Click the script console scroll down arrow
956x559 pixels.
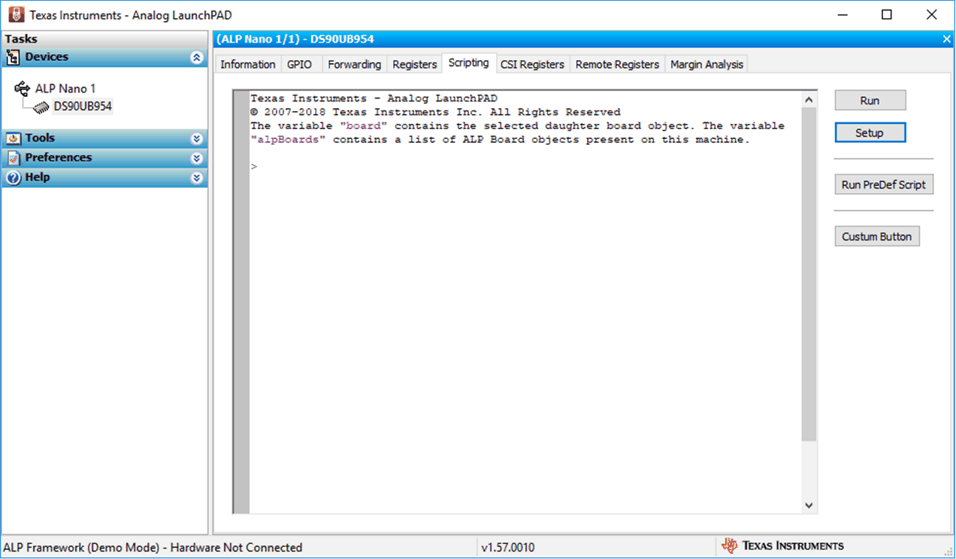pyautogui.click(x=809, y=506)
